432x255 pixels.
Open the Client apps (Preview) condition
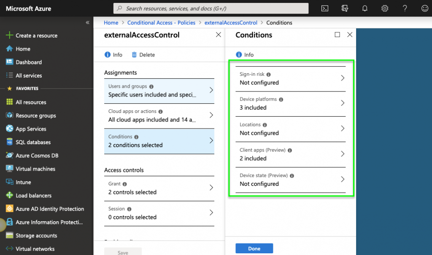tap(291, 154)
